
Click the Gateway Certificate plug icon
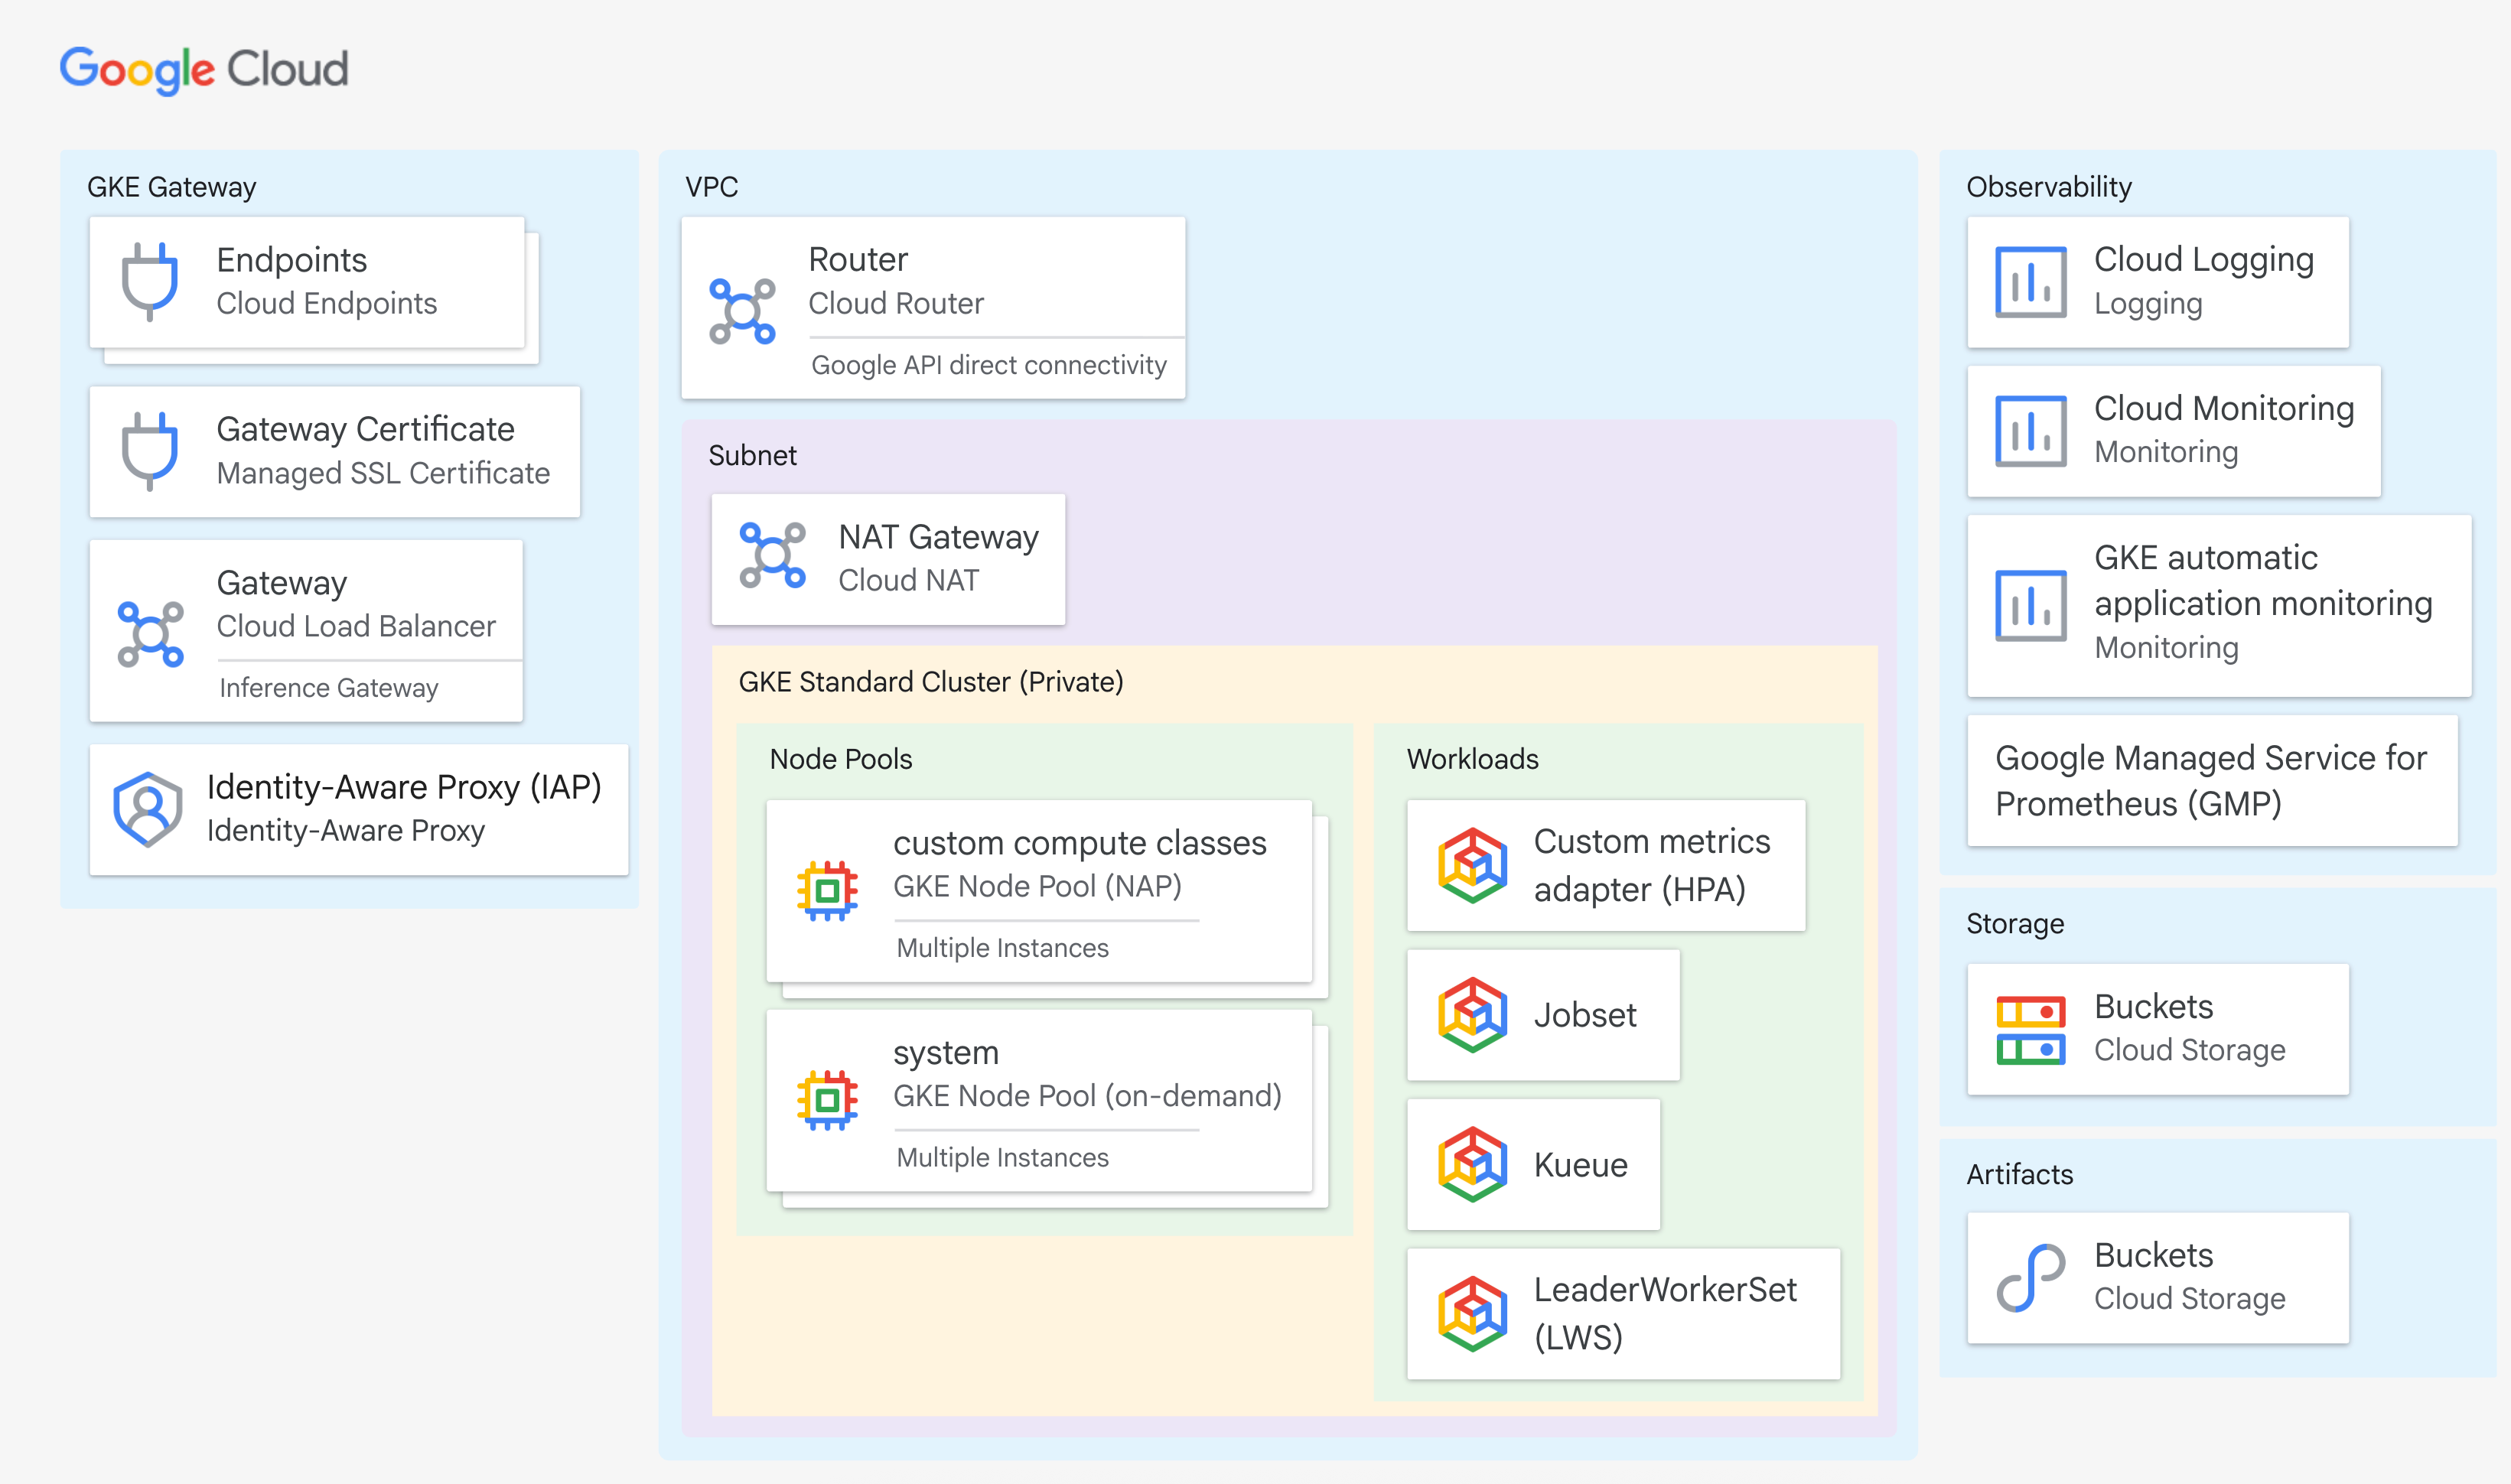(150, 451)
